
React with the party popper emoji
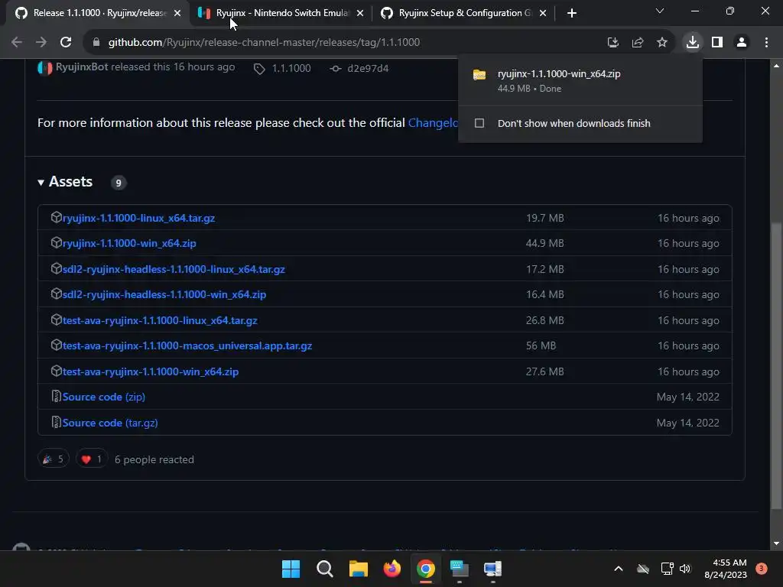click(x=53, y=459)
